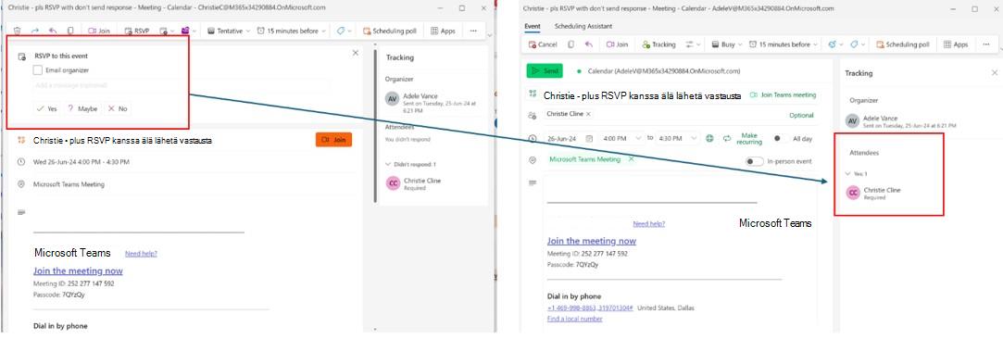This screenshot has height=339, width=1003.
Task: Open Adele's 15 minutes before reminder dropdown
Action: 784,44
